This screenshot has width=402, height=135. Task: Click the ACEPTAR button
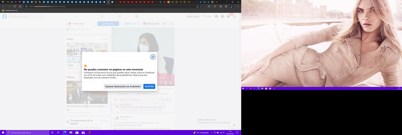point(149,86)
